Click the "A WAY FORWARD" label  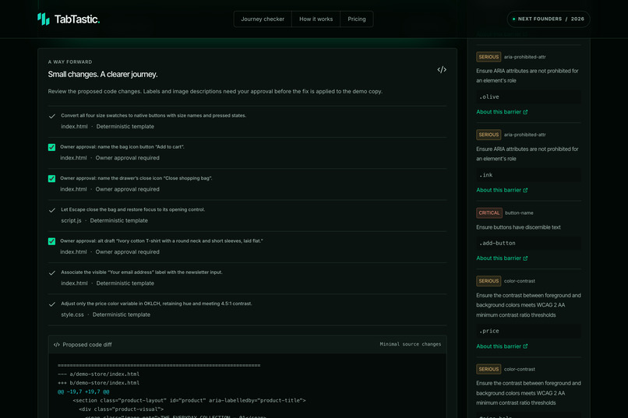coord(70,62)
